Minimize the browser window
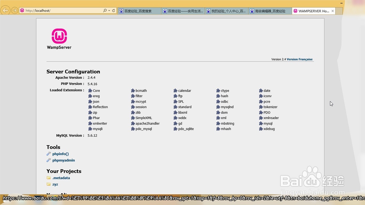Screen dimensions: 365x205 341,3
